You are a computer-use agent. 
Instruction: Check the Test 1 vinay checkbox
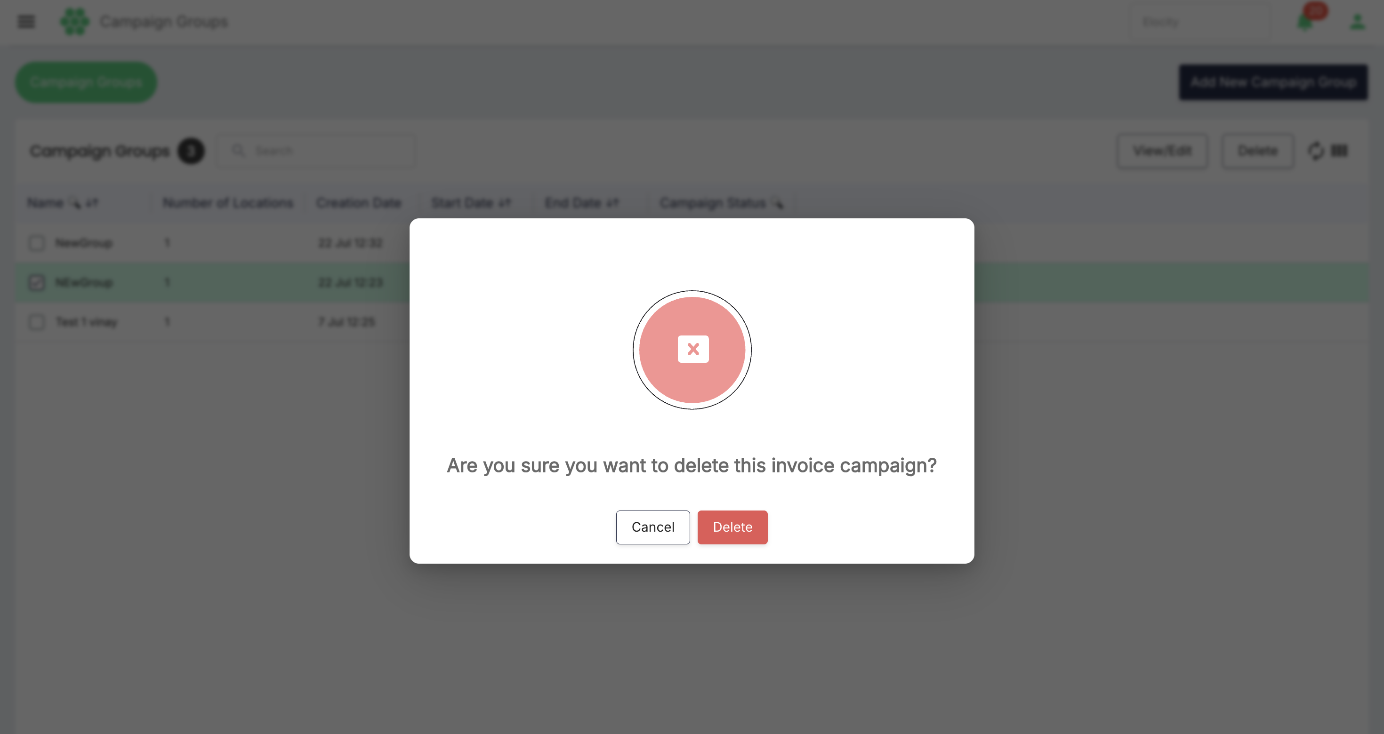[37, 322]
